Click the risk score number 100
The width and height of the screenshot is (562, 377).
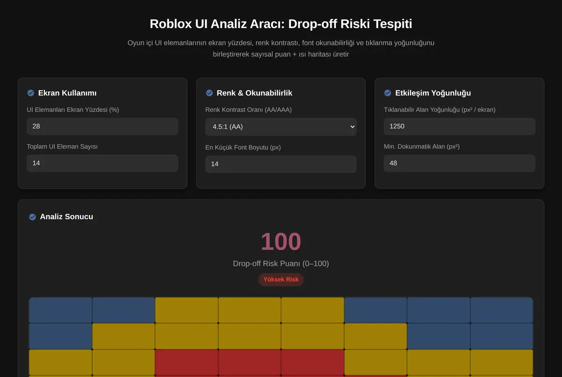(x=281, y=242)
